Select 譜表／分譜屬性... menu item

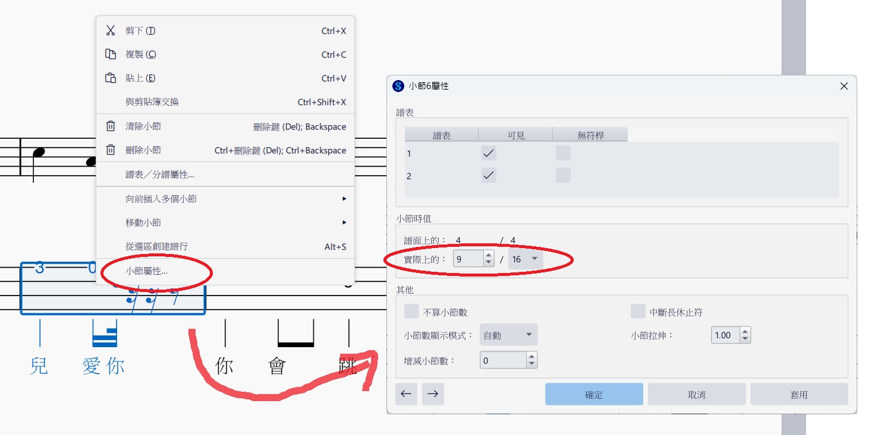pos(159,174)
